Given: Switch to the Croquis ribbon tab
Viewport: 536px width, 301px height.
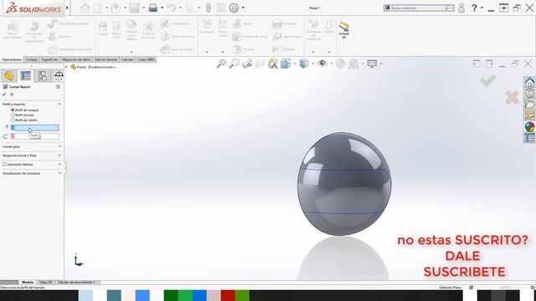Looking at the screenshot, I should (x=32, y=59).
